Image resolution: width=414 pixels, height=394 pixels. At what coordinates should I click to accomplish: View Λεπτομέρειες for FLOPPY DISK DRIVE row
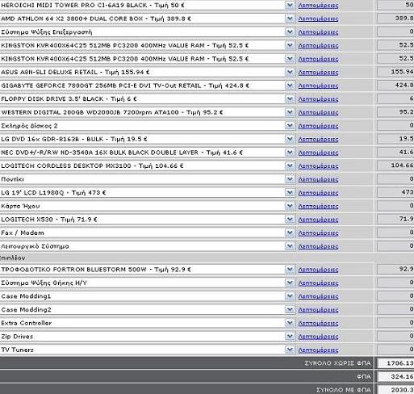[x=318, y=99]
